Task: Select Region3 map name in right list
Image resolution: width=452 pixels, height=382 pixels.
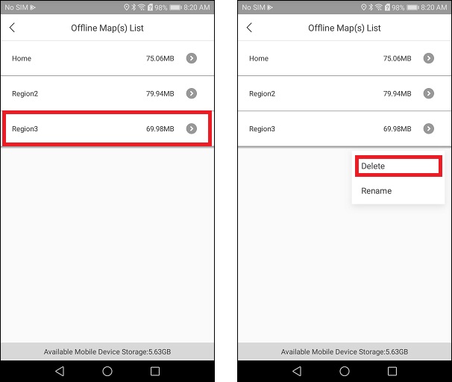Action: click(263, 129)
